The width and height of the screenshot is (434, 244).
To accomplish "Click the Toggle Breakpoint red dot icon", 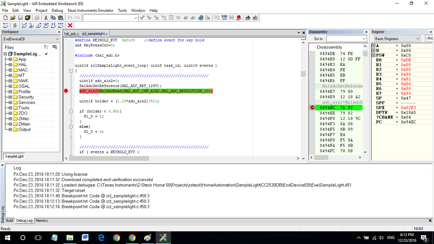I will click(239, 18).
